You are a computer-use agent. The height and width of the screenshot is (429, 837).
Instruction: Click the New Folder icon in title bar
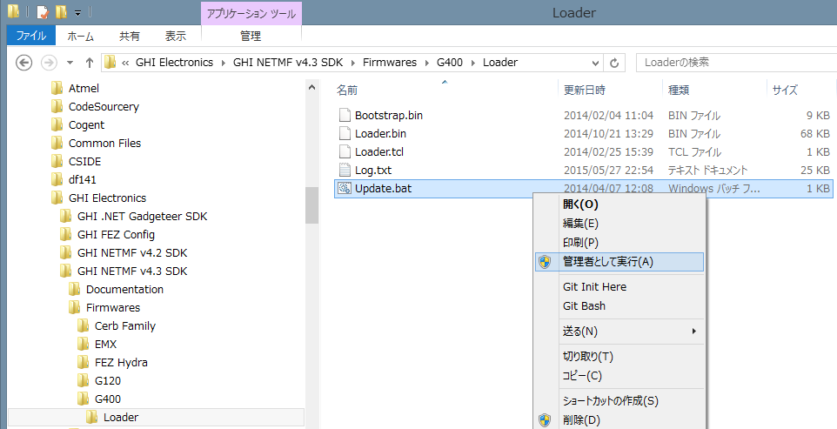(x=60, y=12)
